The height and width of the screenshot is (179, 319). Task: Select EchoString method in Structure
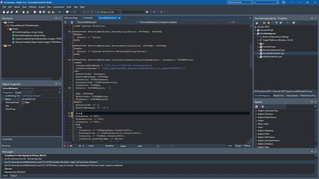pos(29,32)
